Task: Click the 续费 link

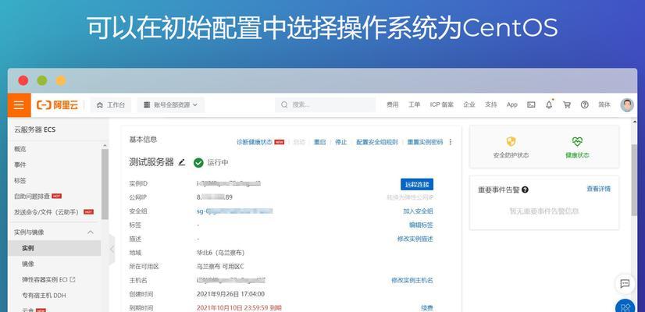Action: pos(426,308)
